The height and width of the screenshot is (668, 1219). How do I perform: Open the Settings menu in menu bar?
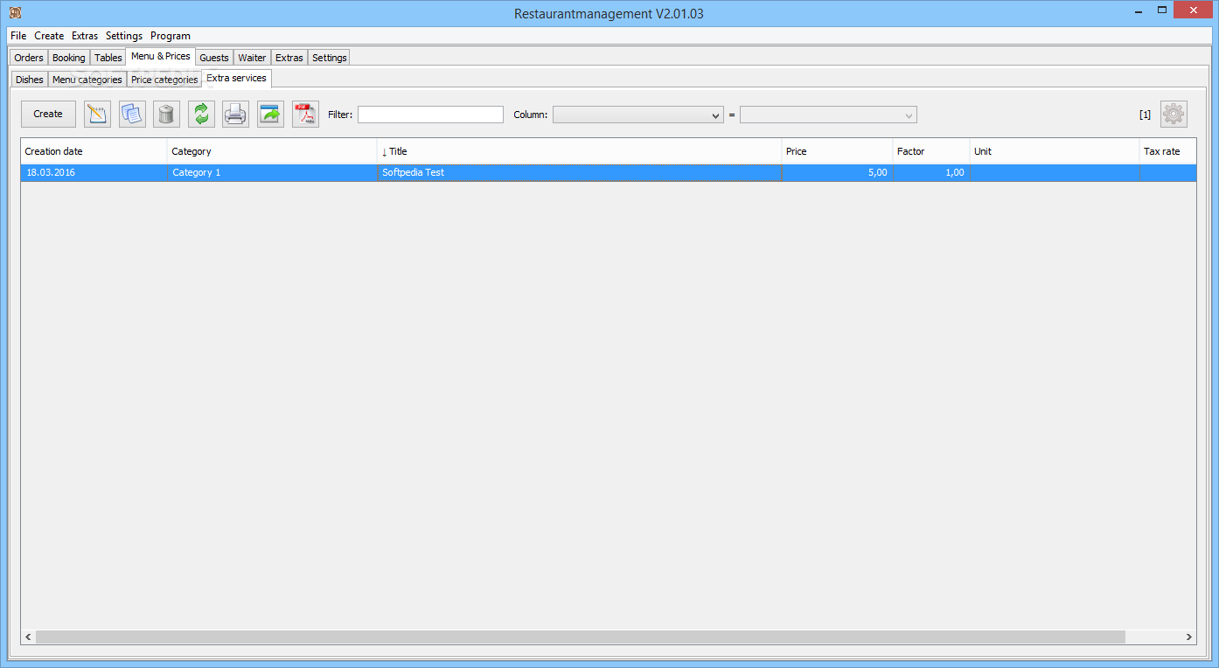[x=124, y=36]
